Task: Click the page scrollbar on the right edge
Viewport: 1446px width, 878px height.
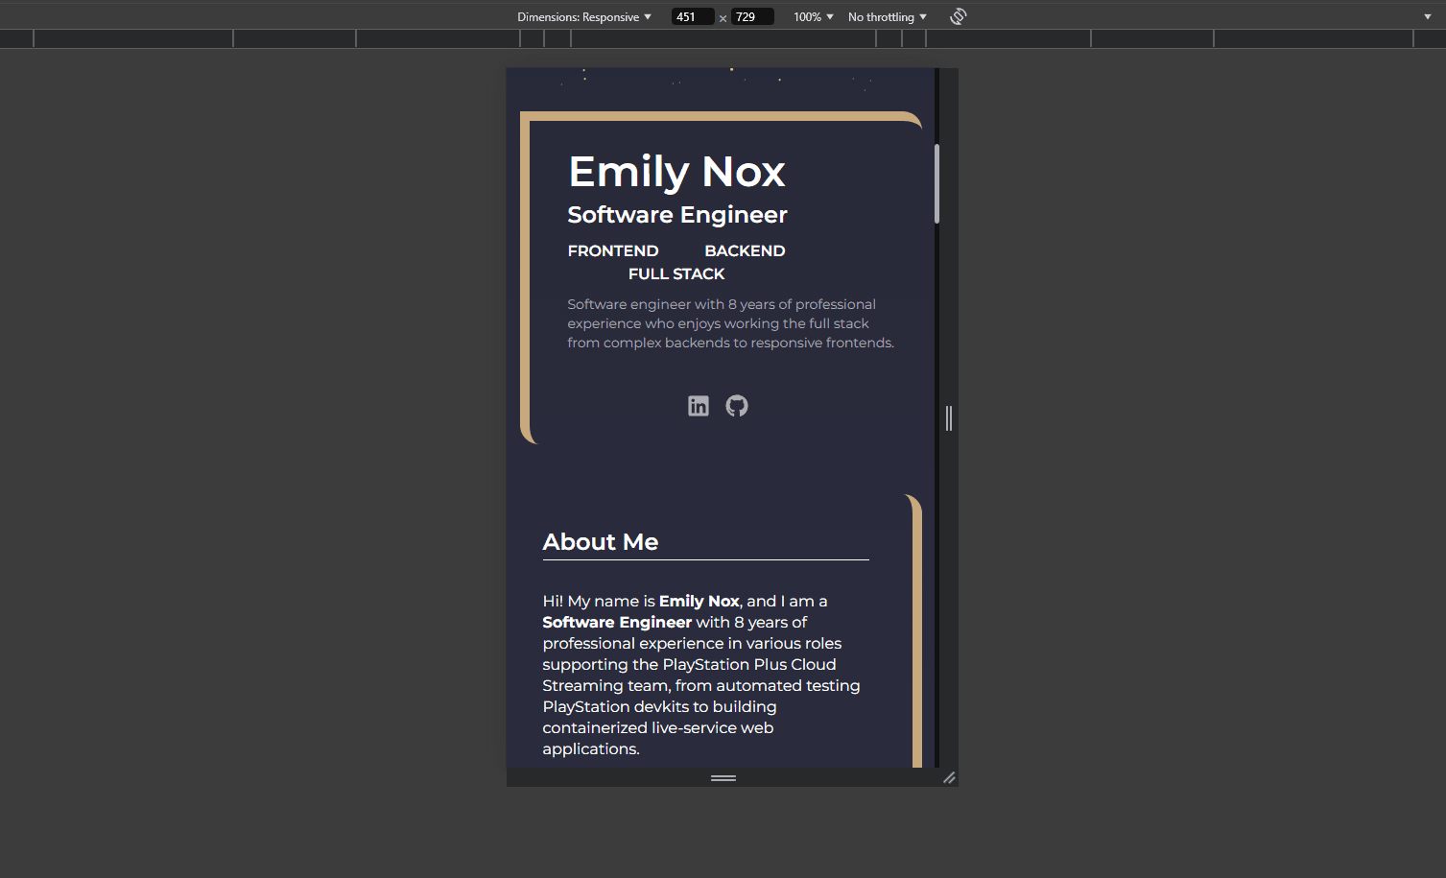Action: (936, 182)
